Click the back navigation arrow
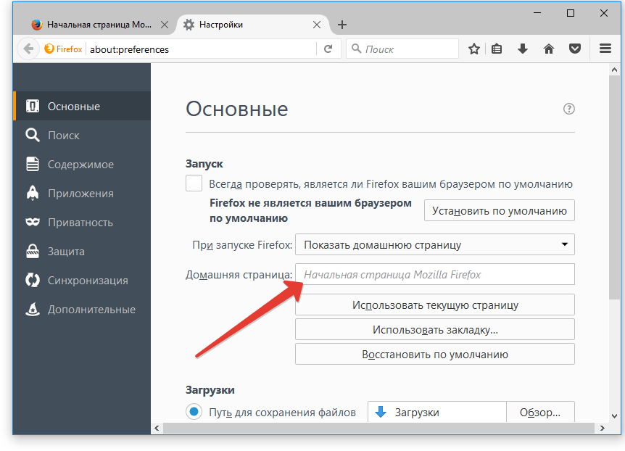This screenshot has height=451, width=625. 28,49
